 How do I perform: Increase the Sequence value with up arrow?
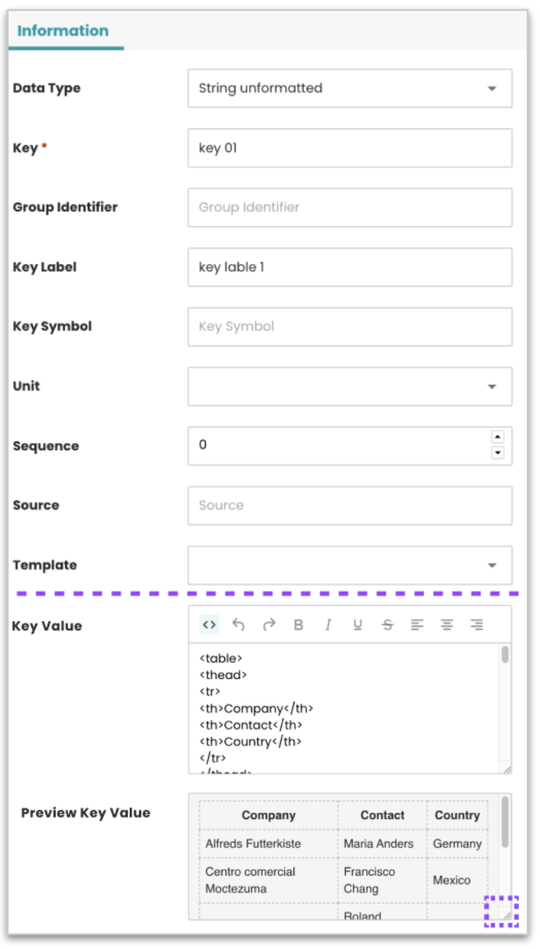click(497, 437)
